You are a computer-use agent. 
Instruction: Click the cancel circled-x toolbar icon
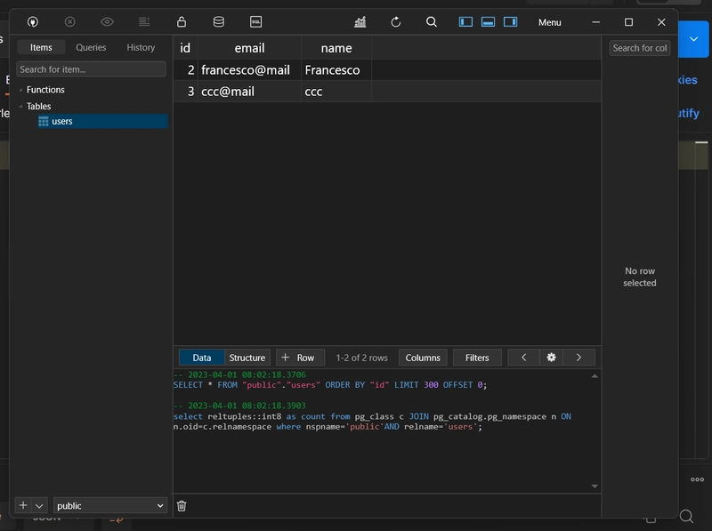(70, 21)
